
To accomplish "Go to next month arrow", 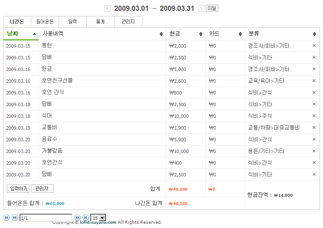I will pos(201,9).
